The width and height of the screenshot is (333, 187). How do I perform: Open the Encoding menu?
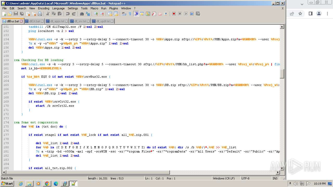coord(43,8)
